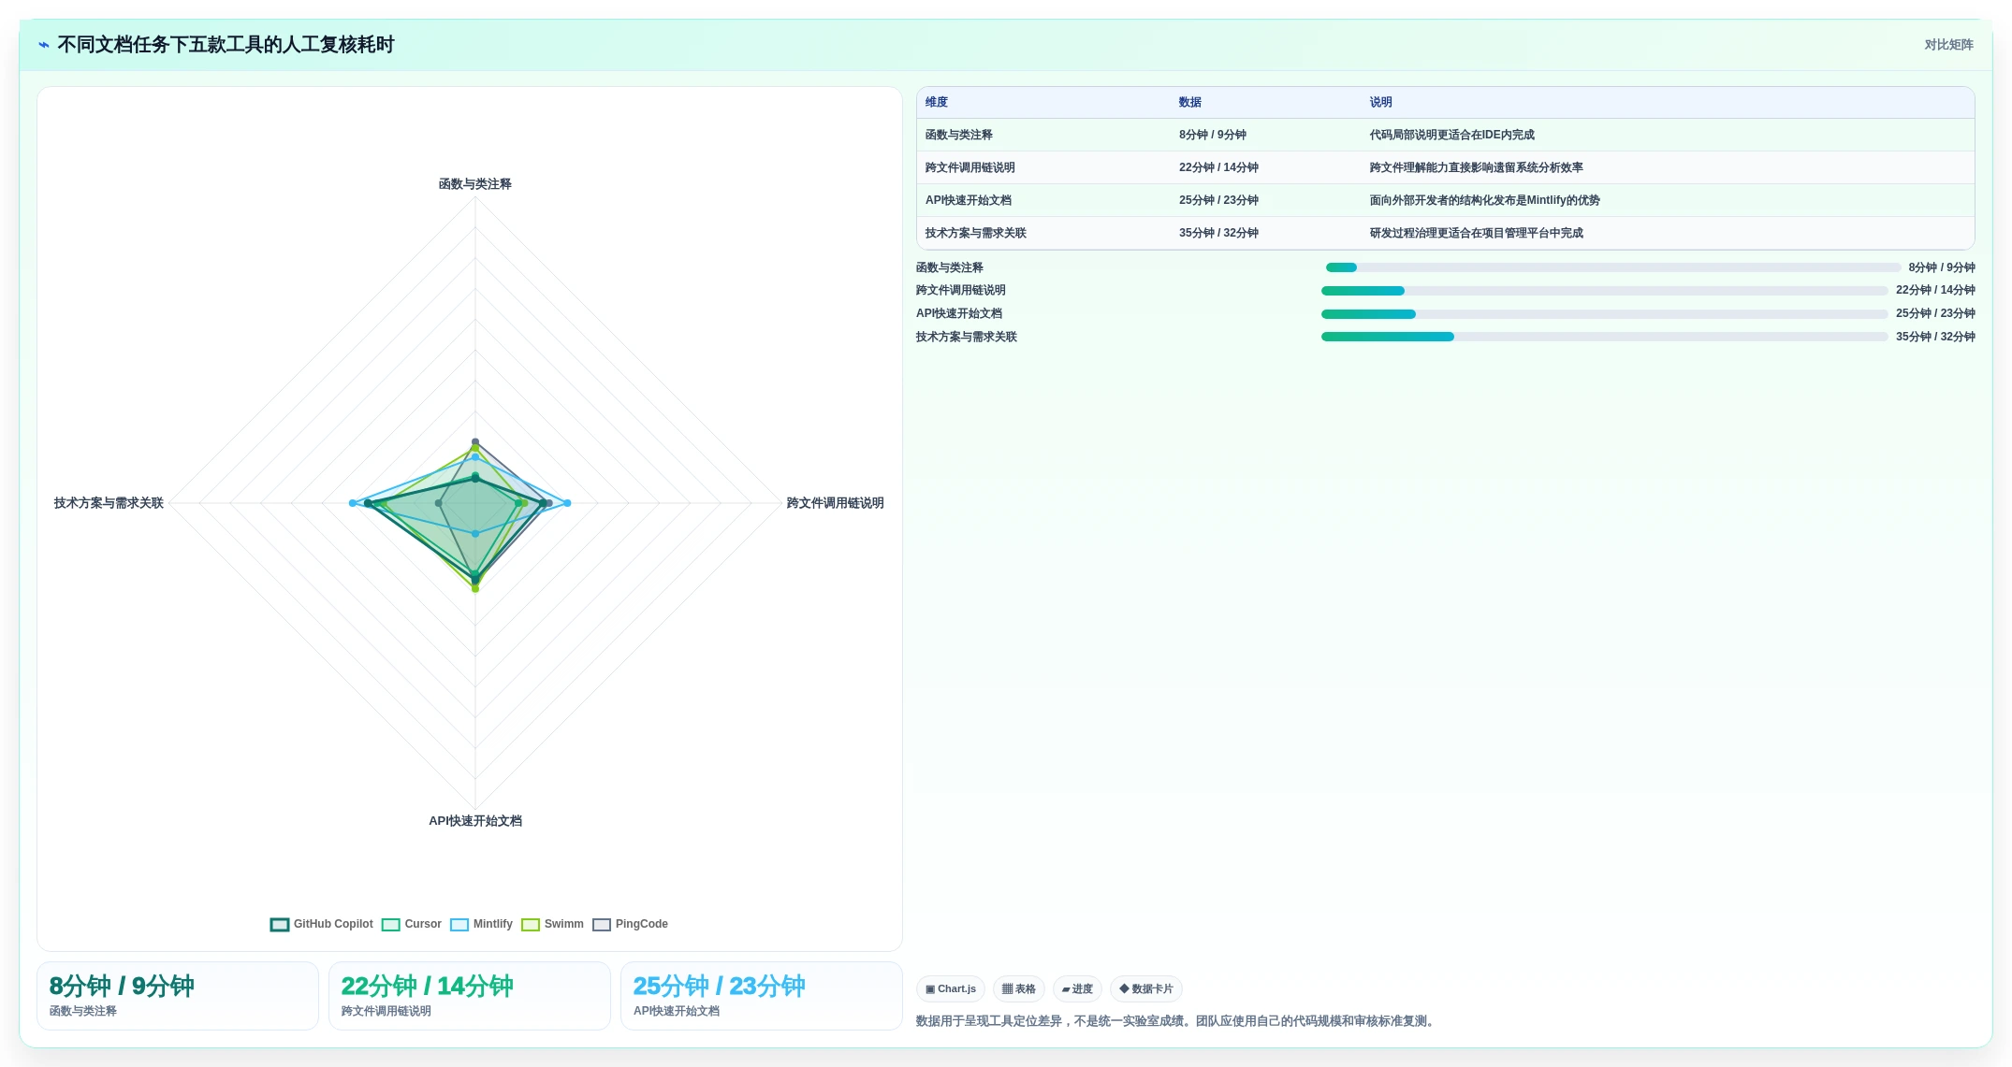Click the 8分钟 / 9分钟 data card
This screenshot has width=2012, height=1067.
(x=178, y=996)
